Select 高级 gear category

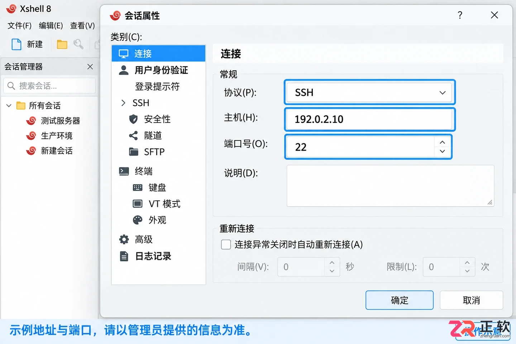(136, 239)
